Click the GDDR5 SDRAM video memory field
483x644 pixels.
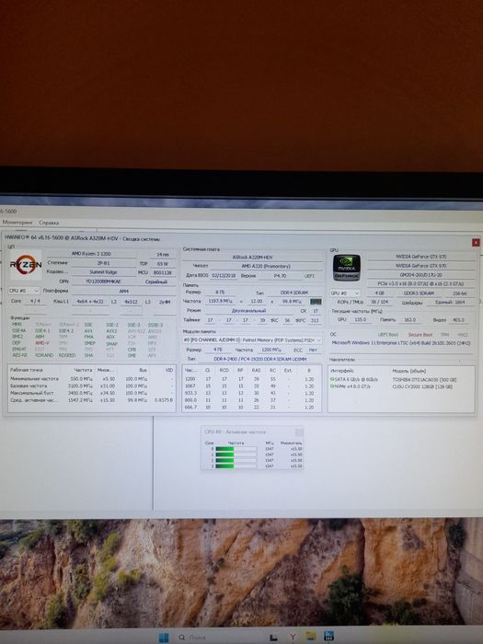[x=418, y=293]
